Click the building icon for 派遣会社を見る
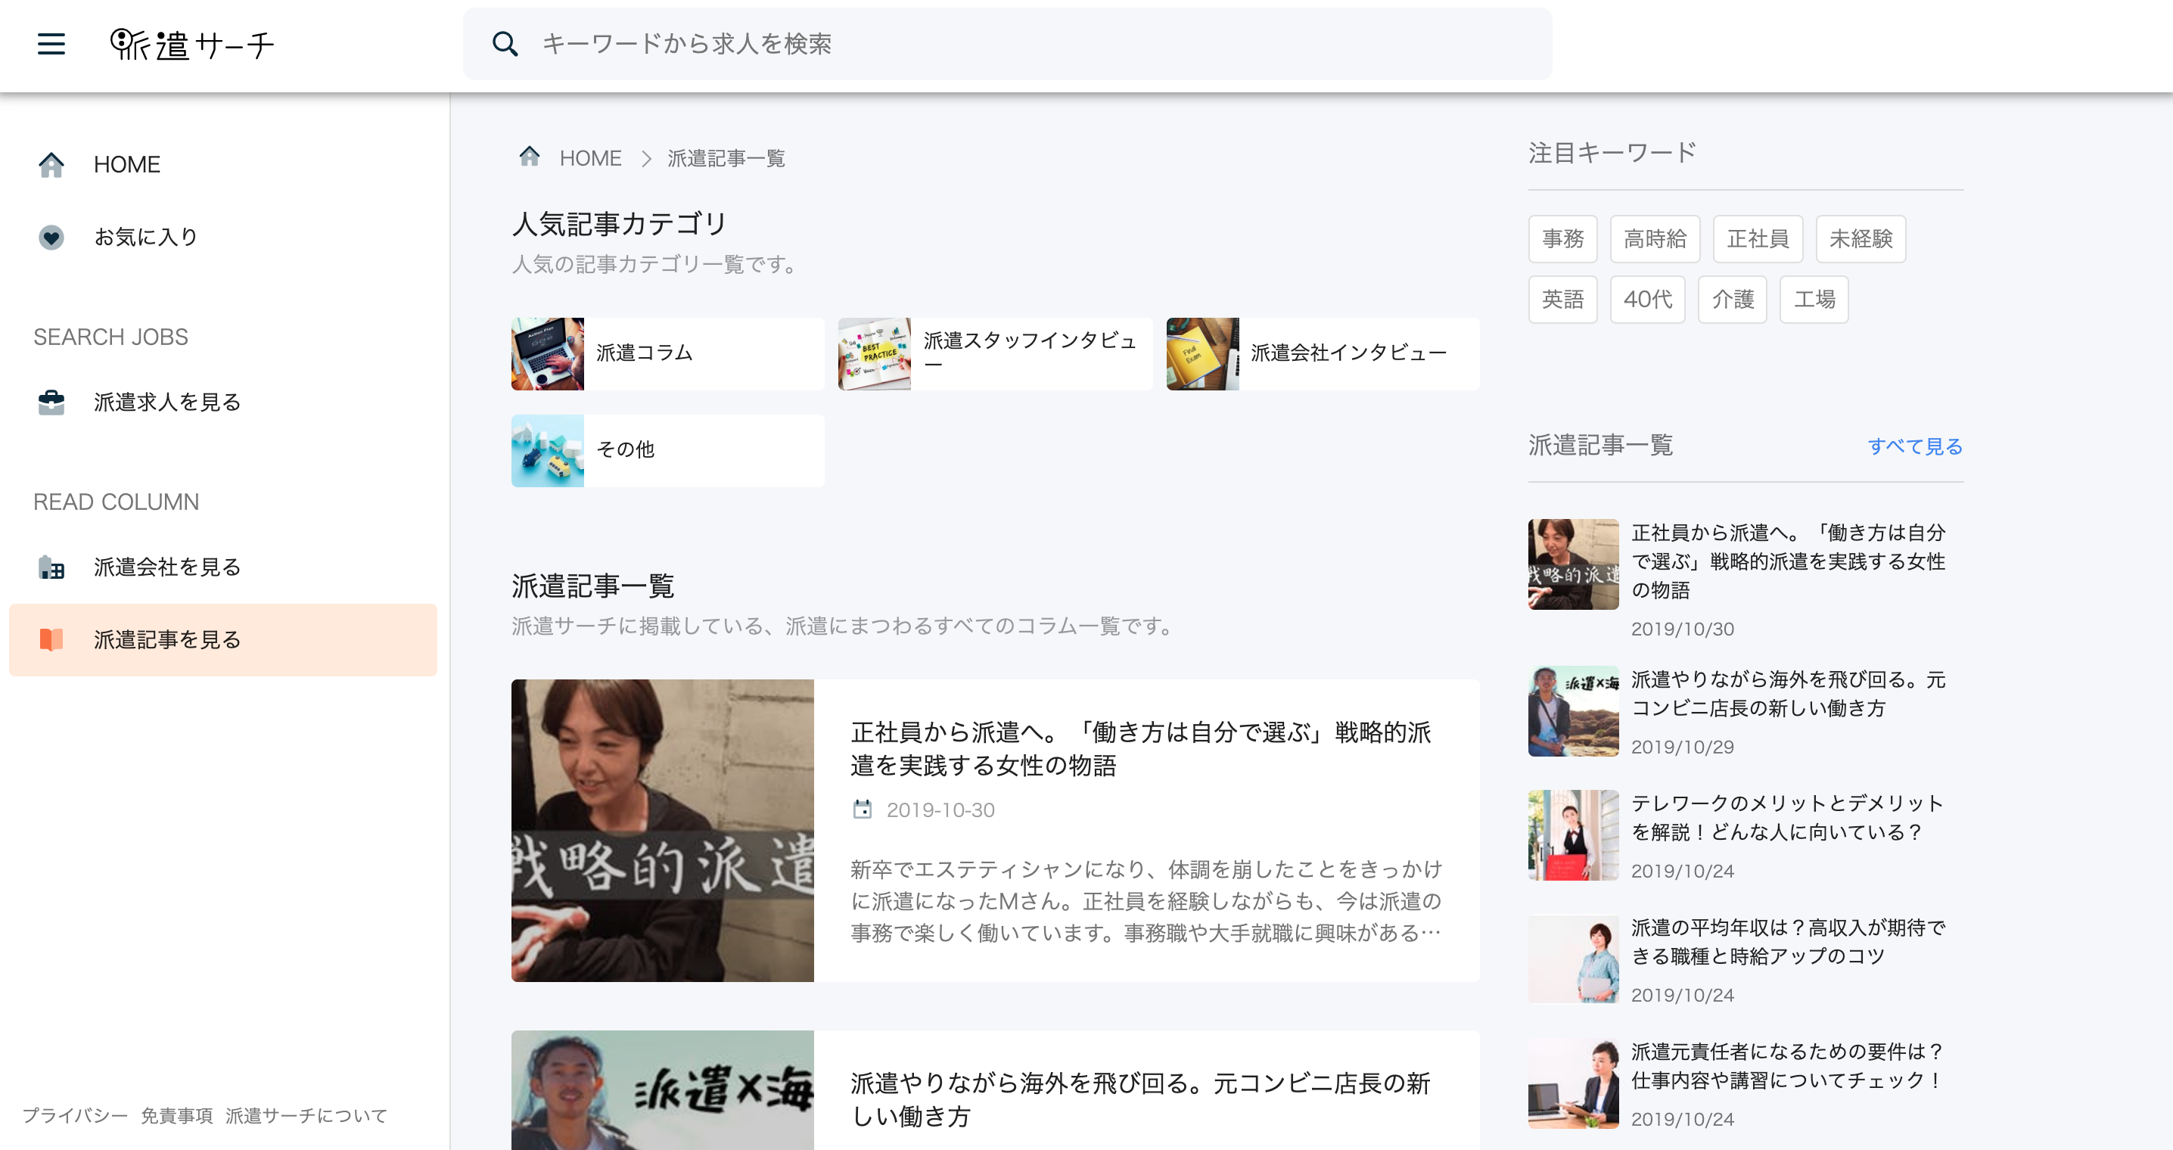The width and height of the screenshot is (2173, 1150). pyautogui.click(x=51, y=567)
